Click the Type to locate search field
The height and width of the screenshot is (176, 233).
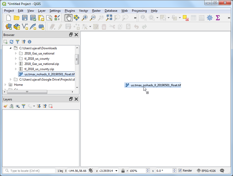[29, 171]
